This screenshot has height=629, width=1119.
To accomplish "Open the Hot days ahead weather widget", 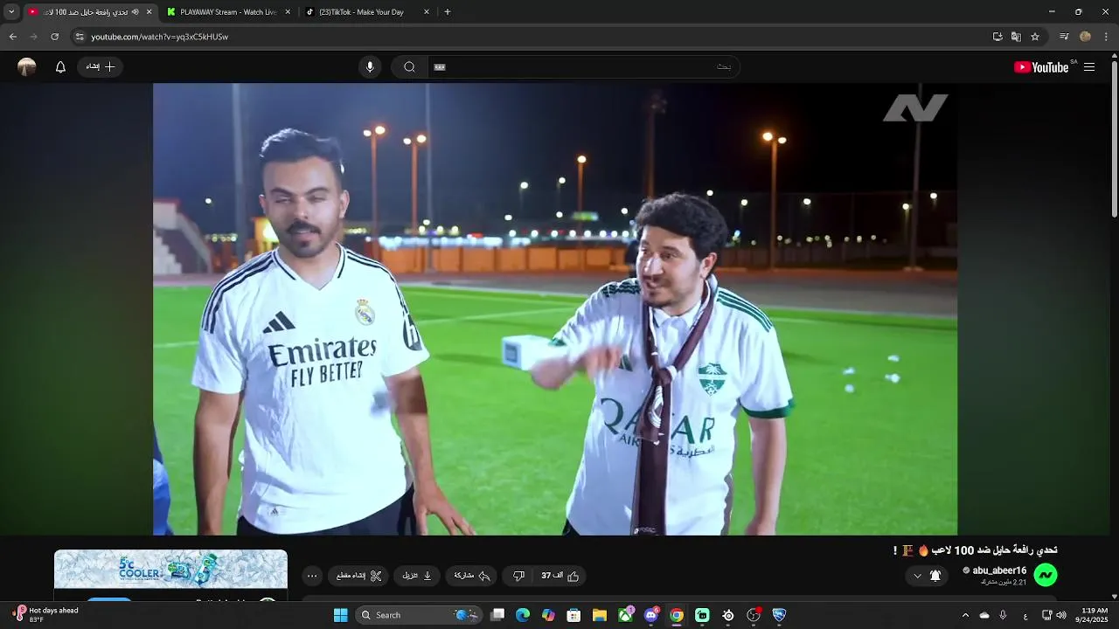I will pos(45,615).
